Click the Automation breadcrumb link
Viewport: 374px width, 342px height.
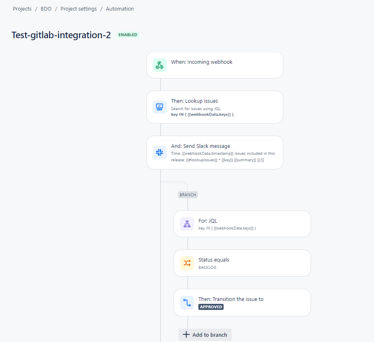click(120, 9)
